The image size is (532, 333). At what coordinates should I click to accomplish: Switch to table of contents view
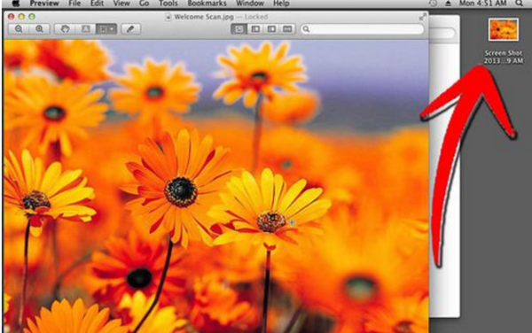(271, 29)
